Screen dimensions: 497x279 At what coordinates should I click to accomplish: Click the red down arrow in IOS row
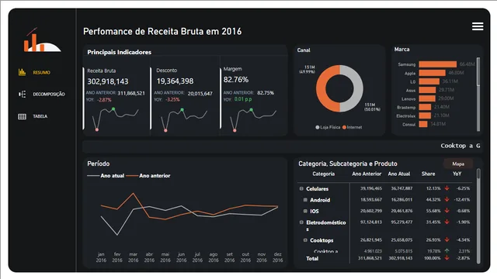(x=447, y=211)
